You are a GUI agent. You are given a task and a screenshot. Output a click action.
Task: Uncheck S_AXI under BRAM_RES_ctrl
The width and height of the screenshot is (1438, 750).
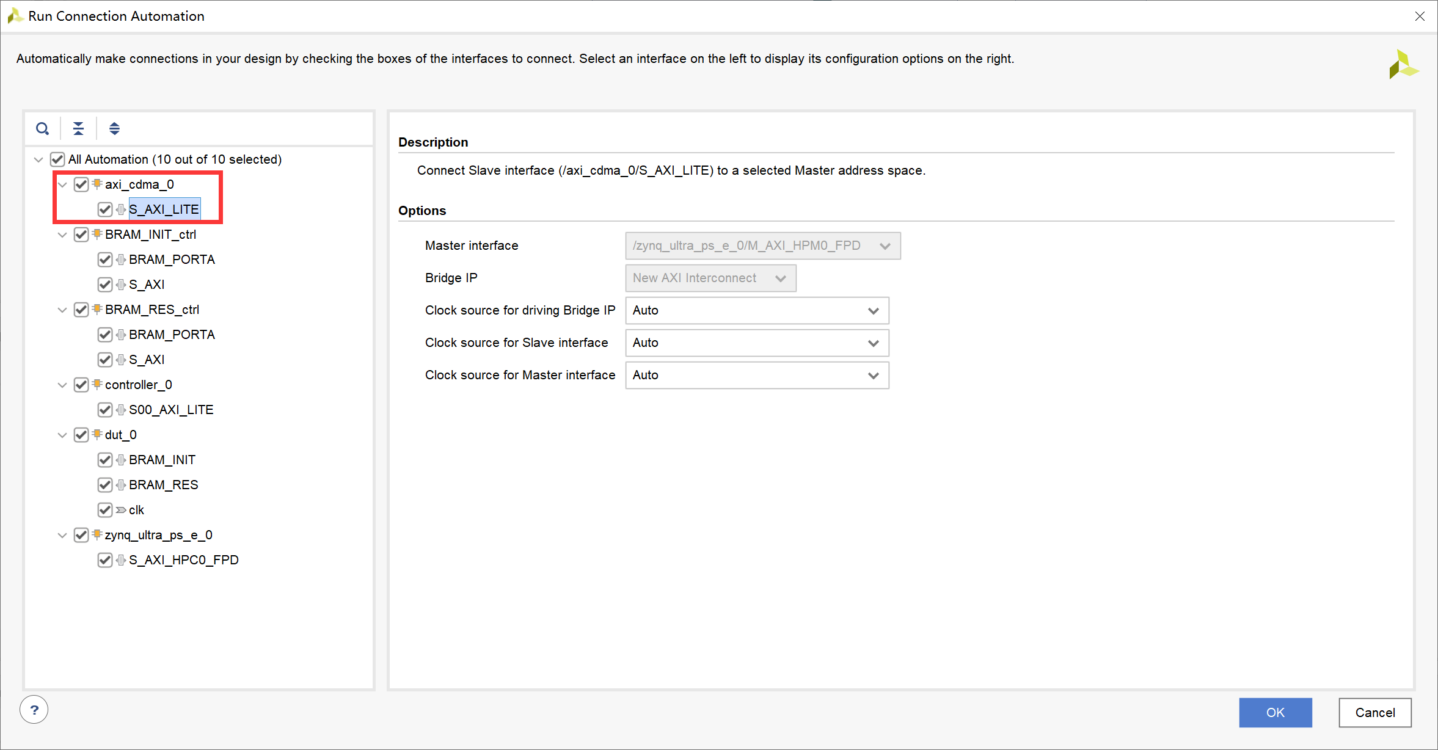[105, 360]
